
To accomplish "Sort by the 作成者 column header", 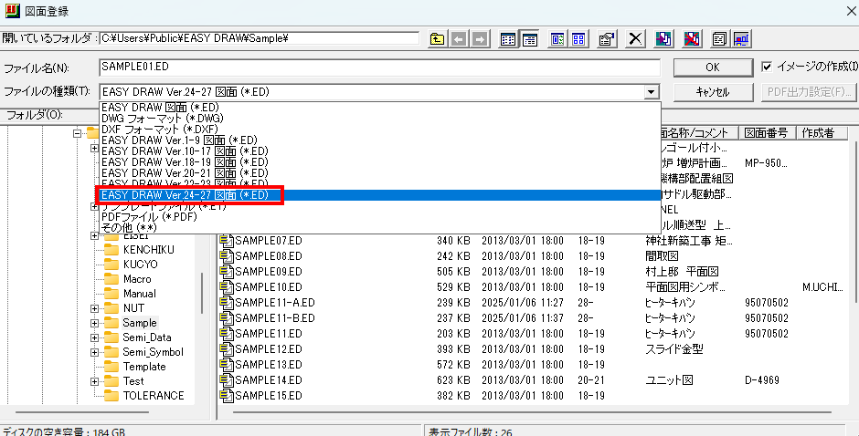I will point(821,132).
